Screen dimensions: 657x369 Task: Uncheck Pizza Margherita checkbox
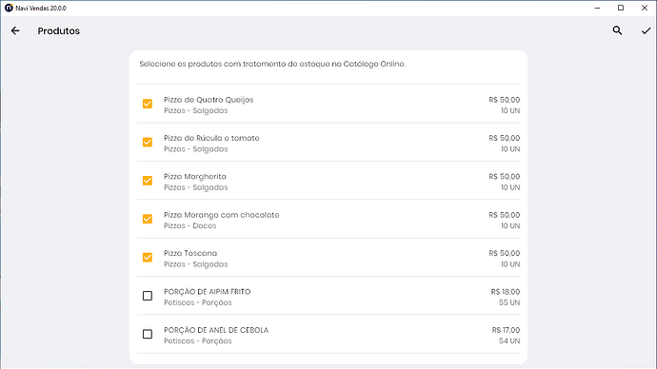[x=148, y=181]
